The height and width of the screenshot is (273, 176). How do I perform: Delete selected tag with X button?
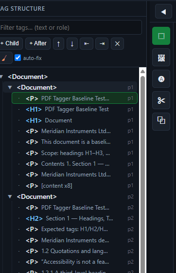pyautogui.click(x=117, y=44)
